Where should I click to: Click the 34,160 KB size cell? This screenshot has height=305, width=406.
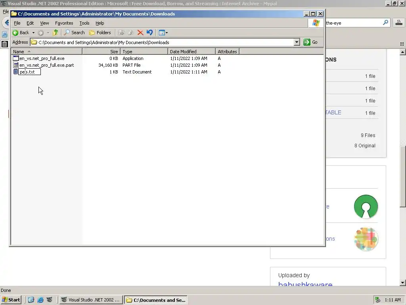[108, 65]
